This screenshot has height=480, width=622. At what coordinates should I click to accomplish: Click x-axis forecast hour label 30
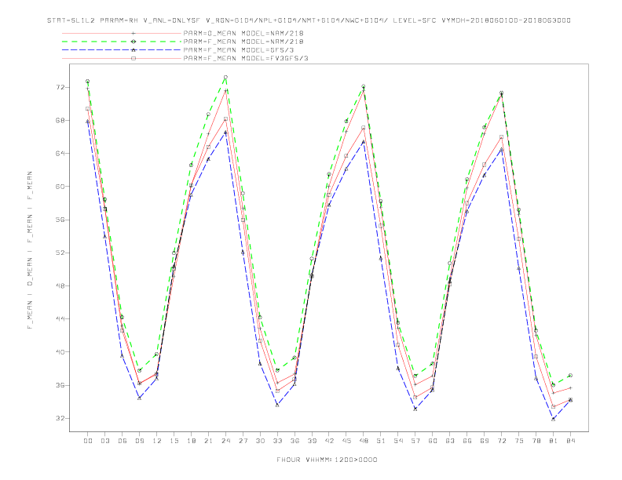260,441
